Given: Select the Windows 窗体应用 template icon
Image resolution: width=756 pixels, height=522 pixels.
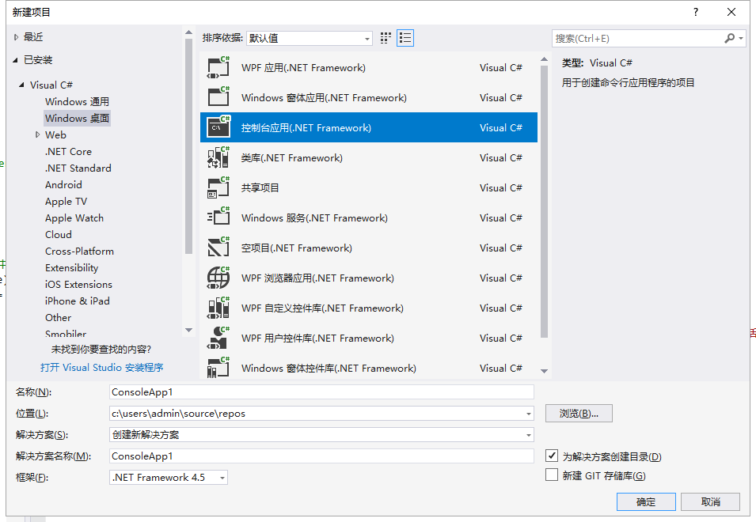Looking at the screenshot, I should (218, 97).
